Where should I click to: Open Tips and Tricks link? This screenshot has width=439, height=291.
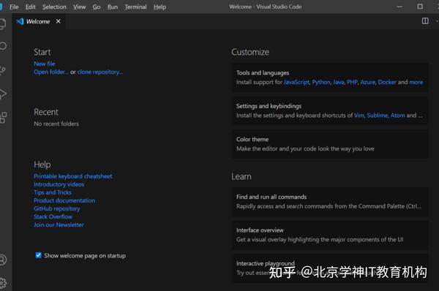[53, 192]
